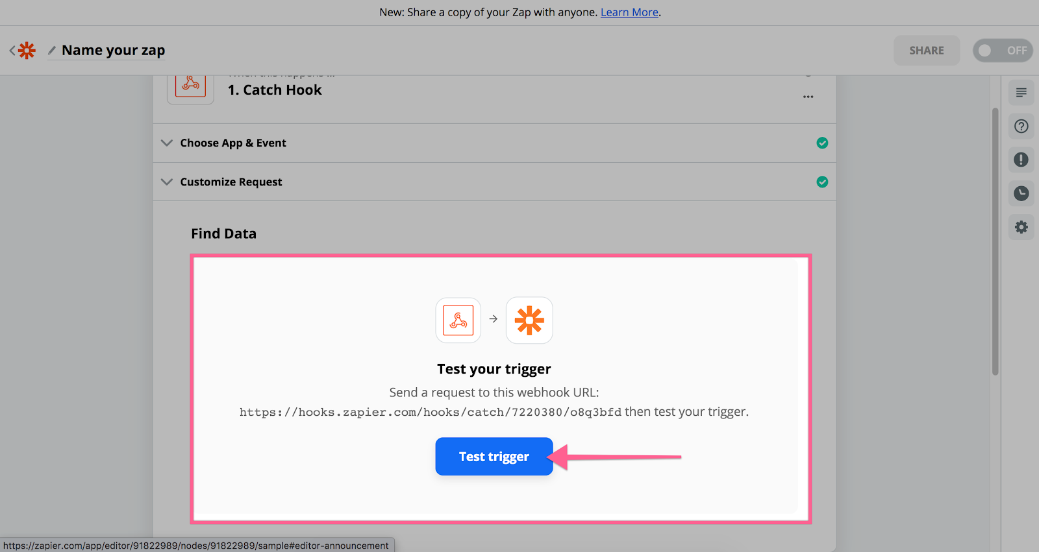This screenshot has width=1039, height=552.
Task: Select the webhook URL text
Action: (x=431, y=412)
